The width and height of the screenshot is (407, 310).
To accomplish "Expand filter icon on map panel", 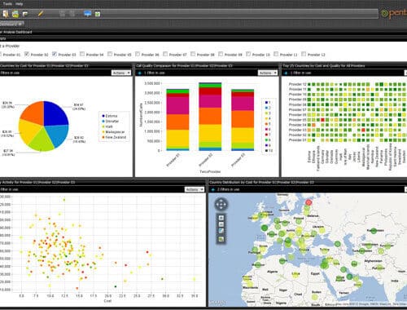I will pyautogui.click(x=213, y=189).
